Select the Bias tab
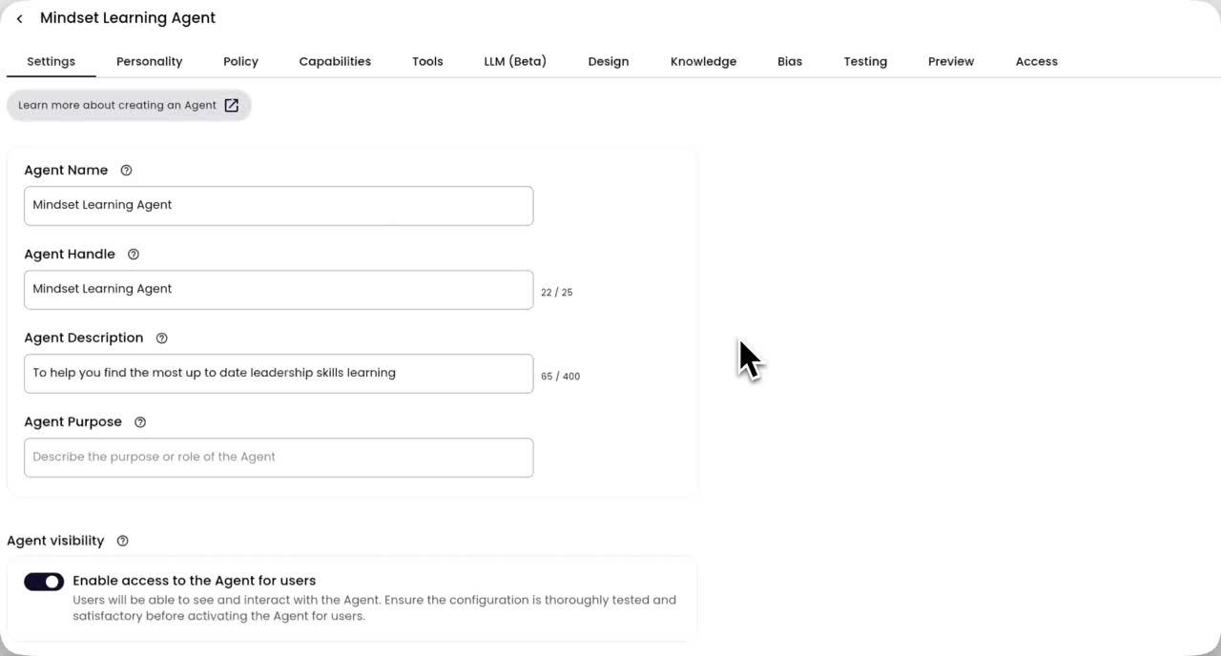Viewport: 1221px width, 656px height. [x=790, y=61]
